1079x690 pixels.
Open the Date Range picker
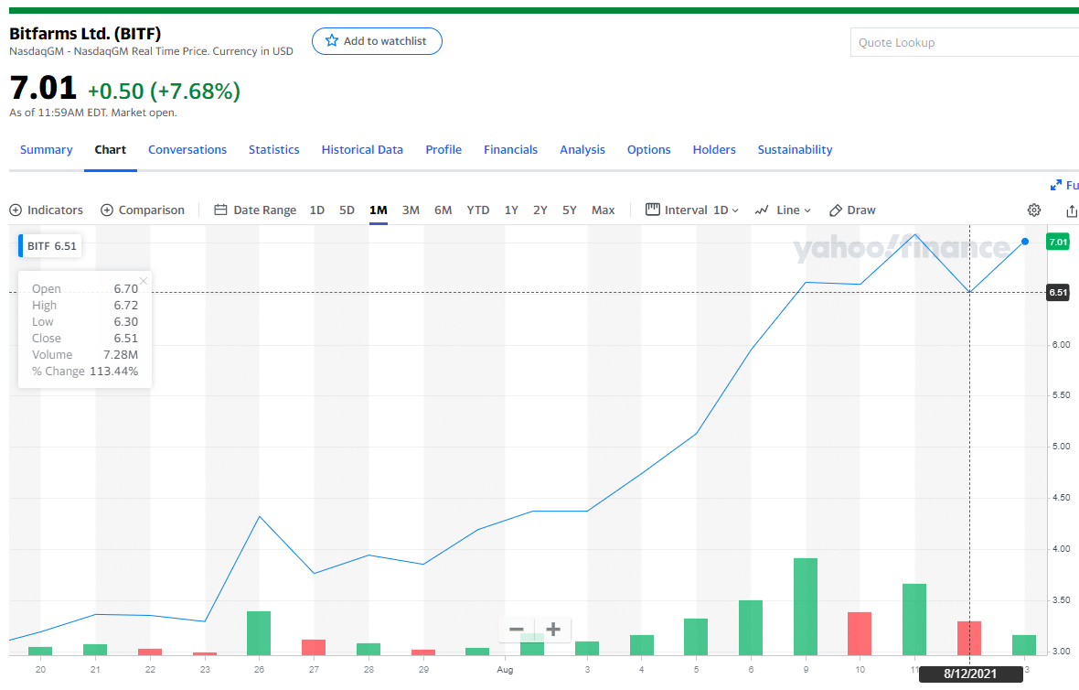pyautogui.click(x=255, y=210)
